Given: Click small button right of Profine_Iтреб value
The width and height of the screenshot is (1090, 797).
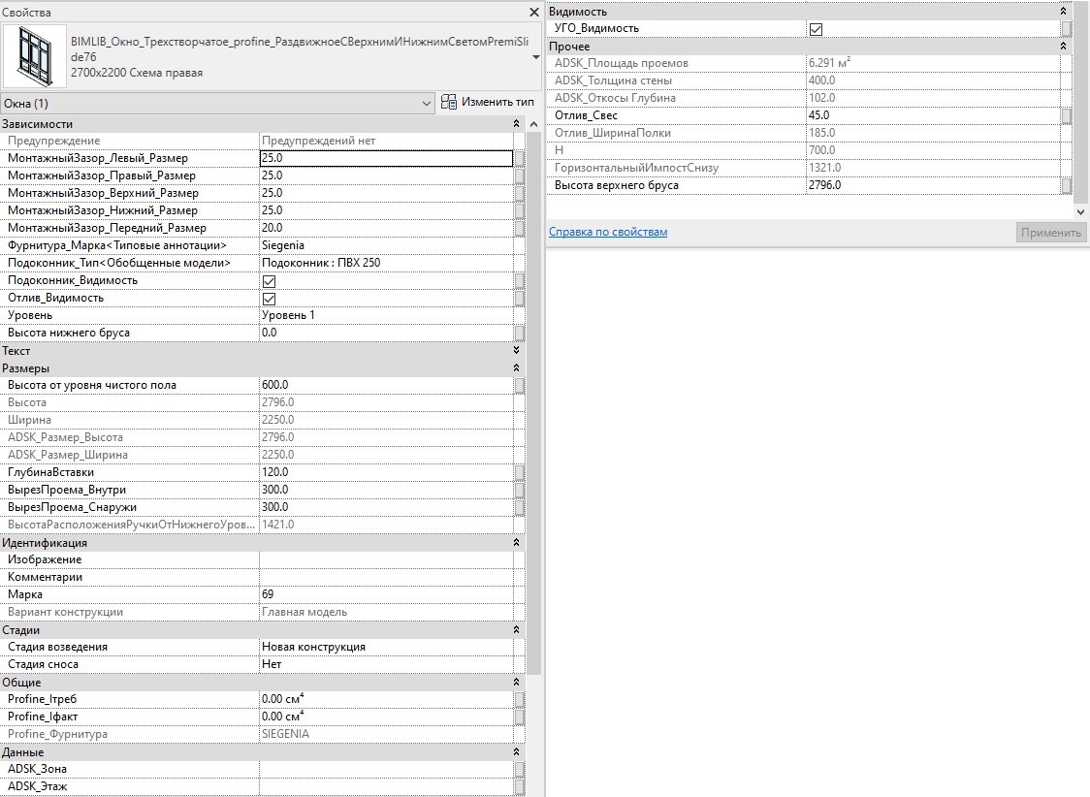Looking at the screenshot, I should [519, 699].
